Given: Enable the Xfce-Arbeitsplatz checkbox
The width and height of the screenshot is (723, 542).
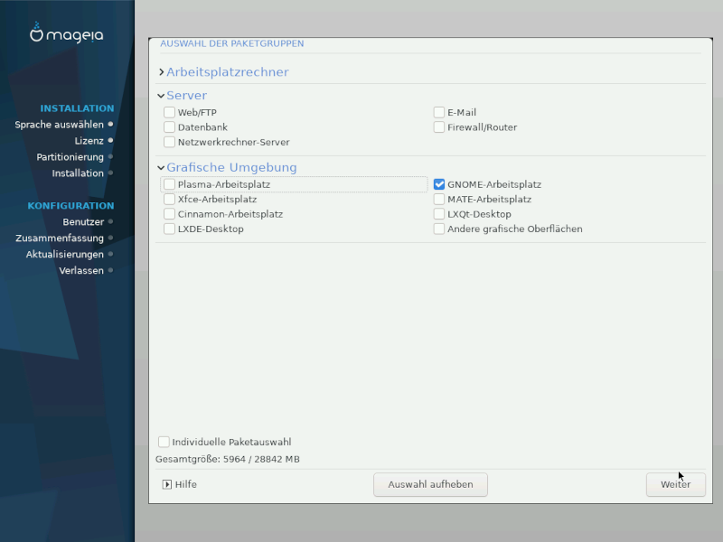Looking at the screenshot, I should point(170,200).
